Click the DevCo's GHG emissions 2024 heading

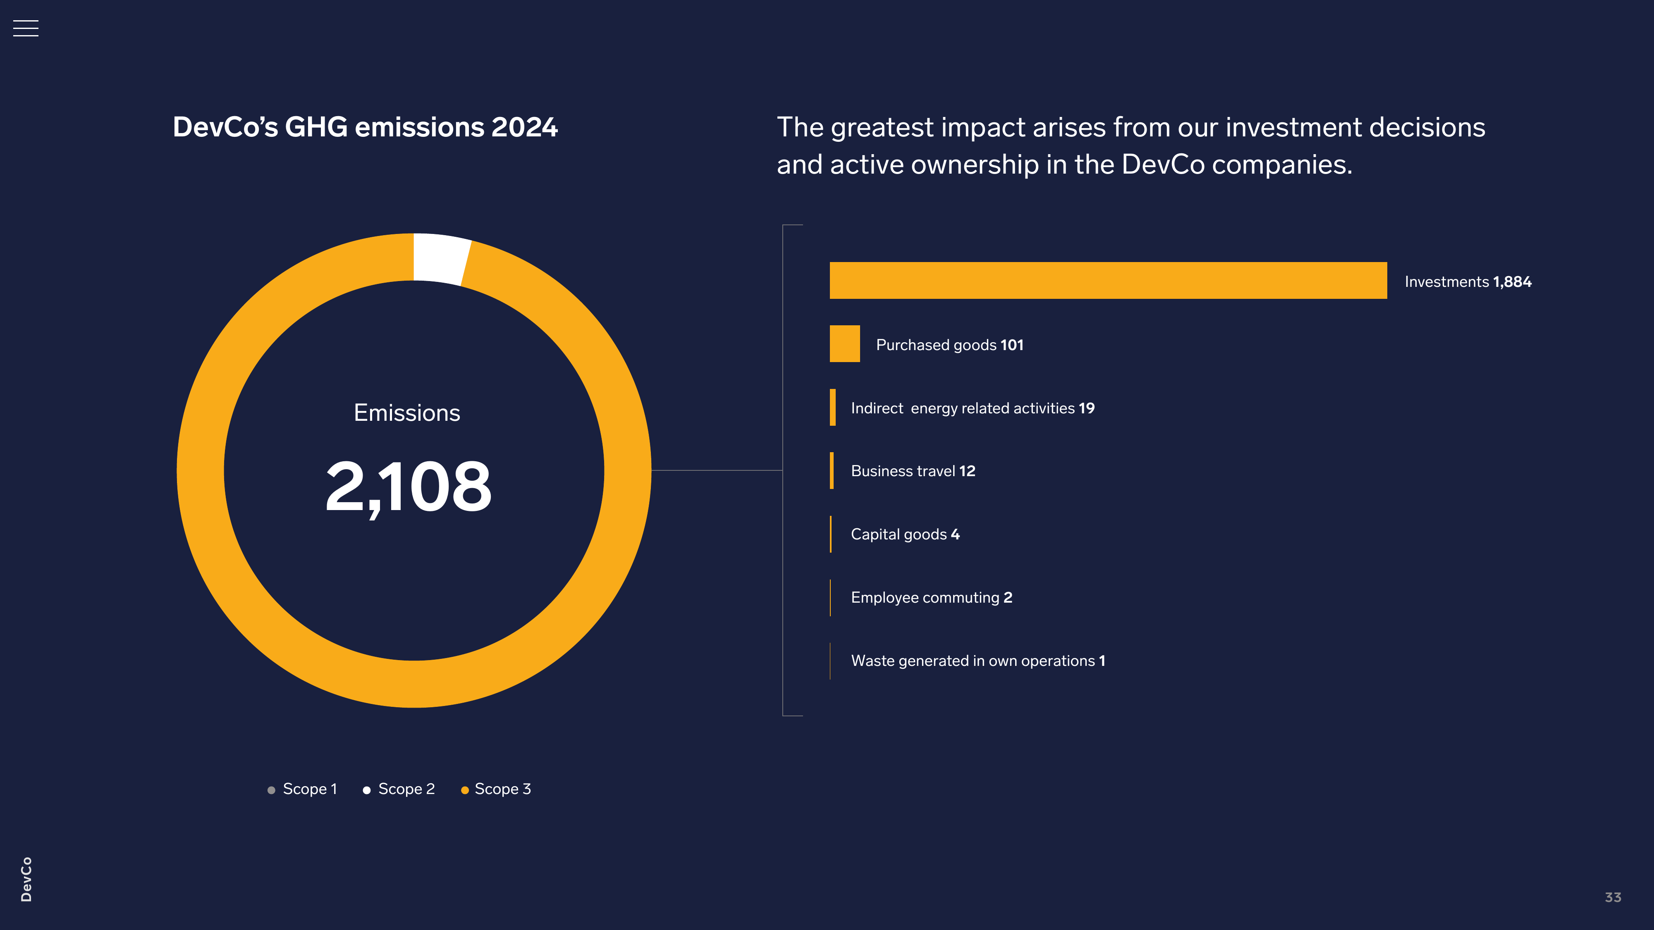[x=366, y=127]
